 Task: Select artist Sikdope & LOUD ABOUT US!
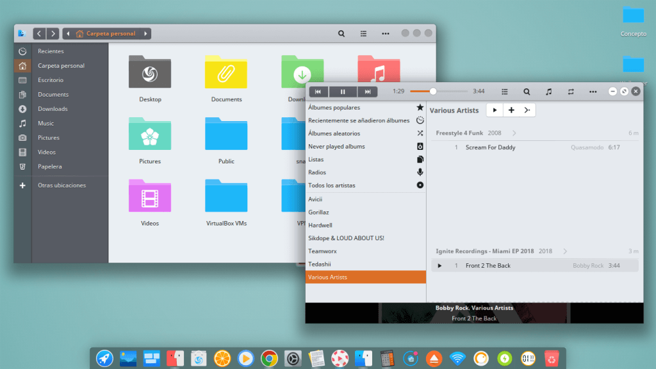[366, 238]
